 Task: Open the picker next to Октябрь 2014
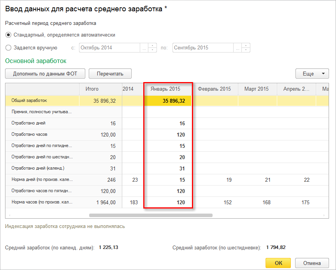144,48
